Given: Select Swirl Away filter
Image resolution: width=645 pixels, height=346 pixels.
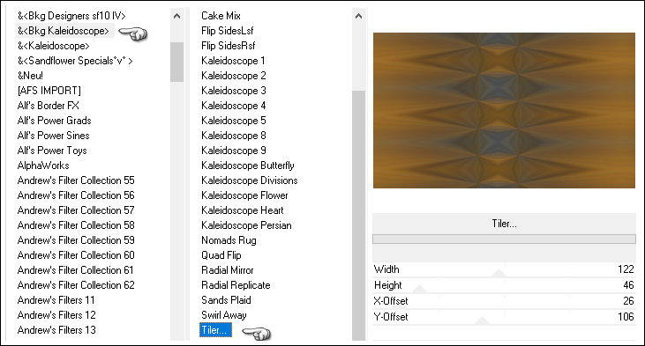Looking at the screenshot, I should point(224,315).
